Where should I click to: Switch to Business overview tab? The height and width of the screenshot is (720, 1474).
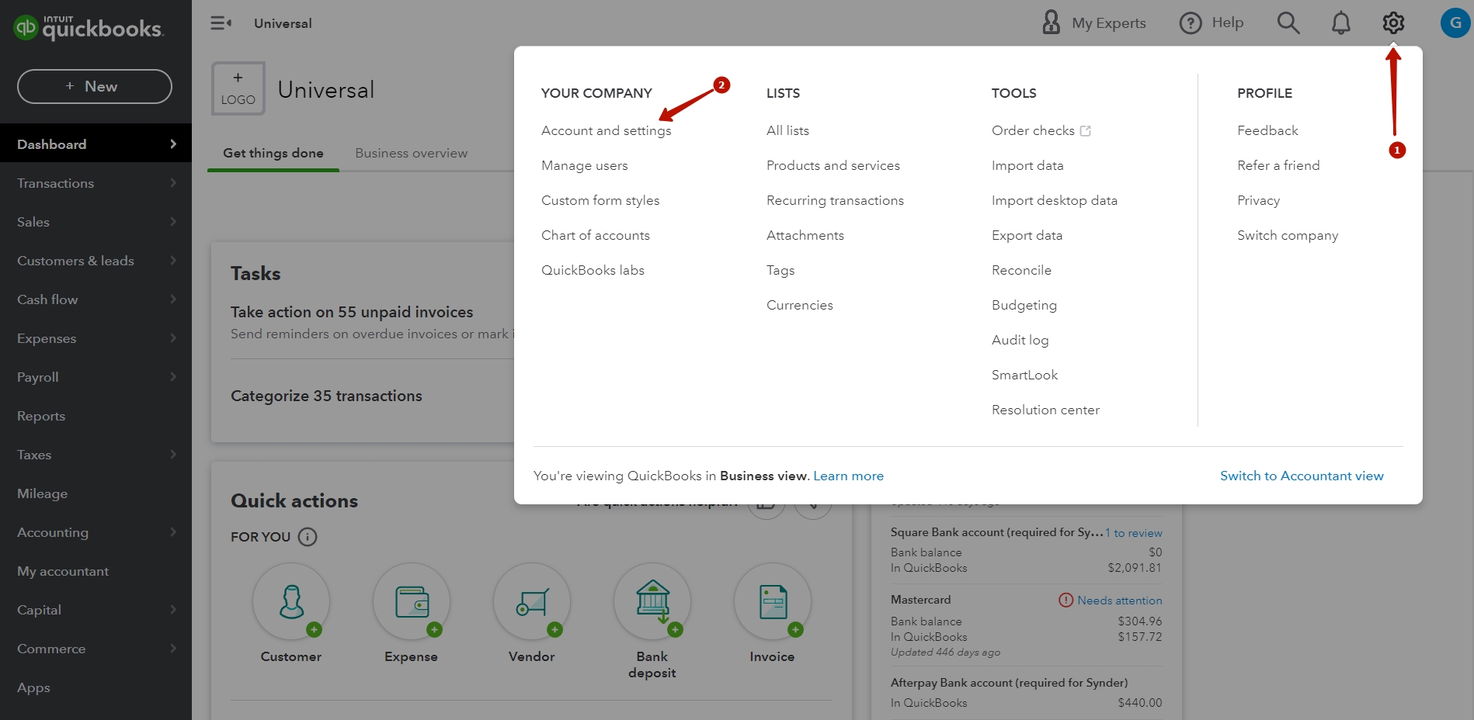point(412,153)
